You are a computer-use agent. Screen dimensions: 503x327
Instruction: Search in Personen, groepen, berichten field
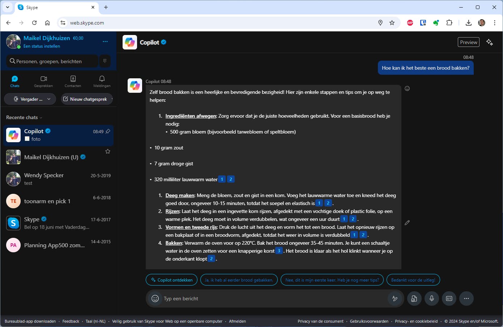click(52, 61)
